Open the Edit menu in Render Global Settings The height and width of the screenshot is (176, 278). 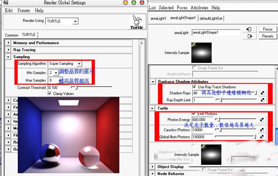click(x=9, y=10)
